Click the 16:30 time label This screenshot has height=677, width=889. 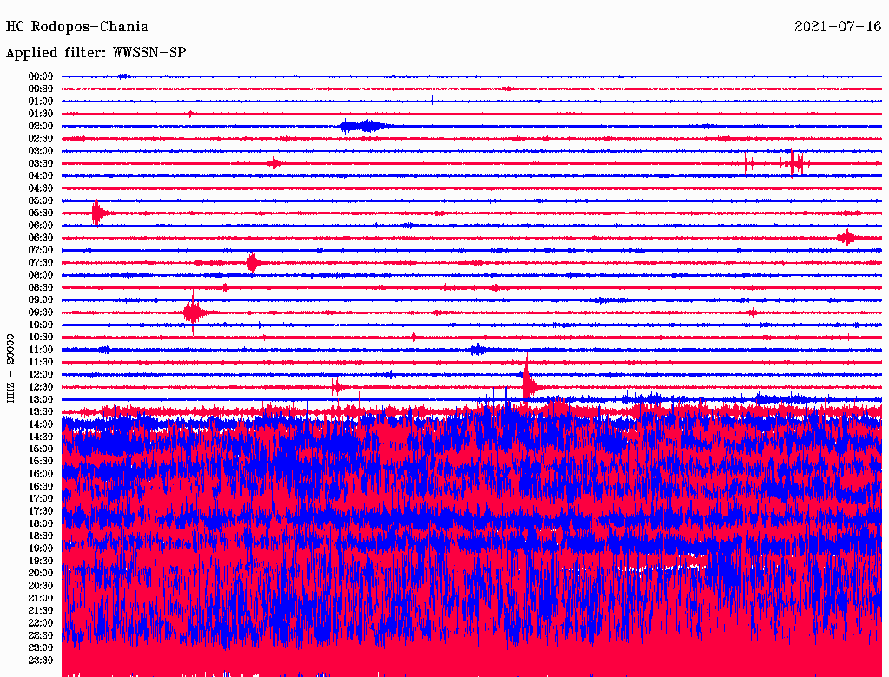pos(41,487)
